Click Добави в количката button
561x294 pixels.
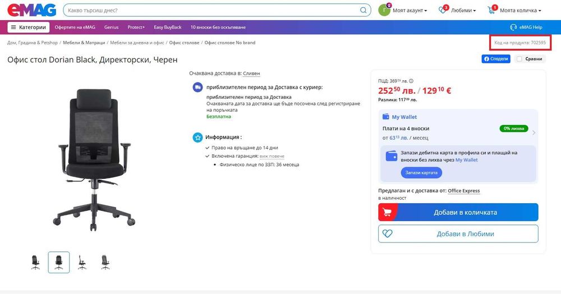tap(458, 212)
